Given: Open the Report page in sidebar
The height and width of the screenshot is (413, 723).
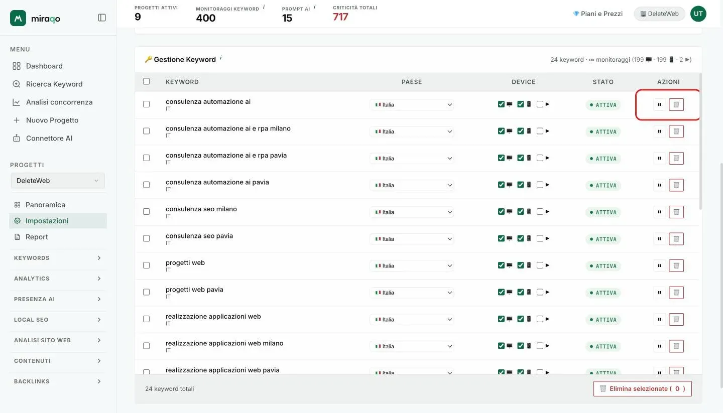Looking at the screenshot, I should [58, 237].
